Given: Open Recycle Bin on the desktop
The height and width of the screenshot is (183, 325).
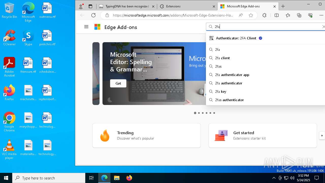Looking at the screenshot, I should pos(9,11).
